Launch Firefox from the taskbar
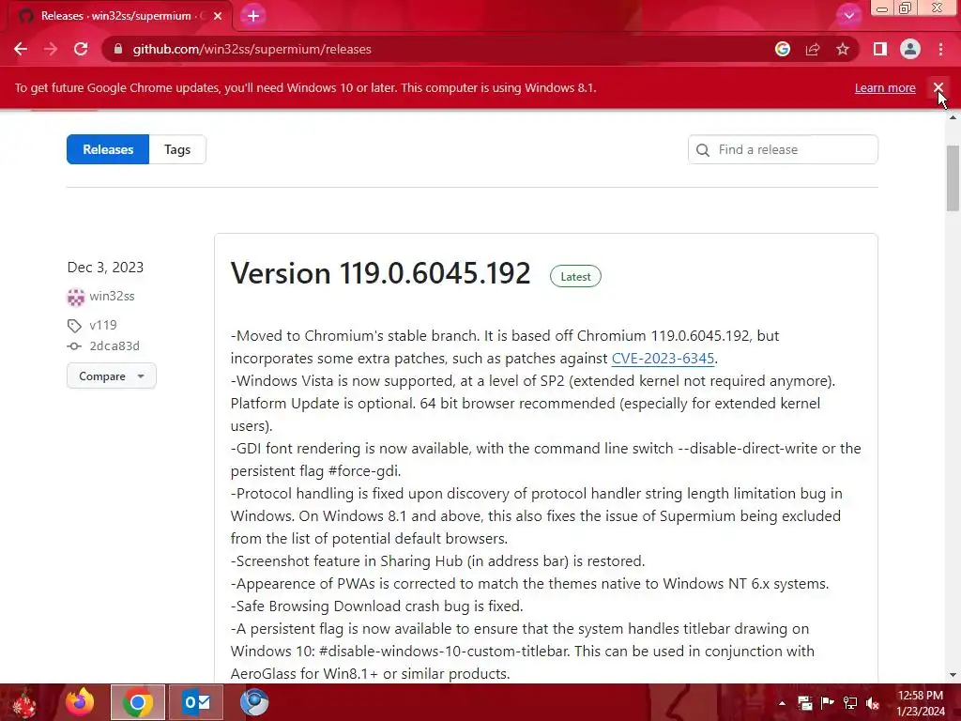 pyautogui.click(x=81, y=702)
